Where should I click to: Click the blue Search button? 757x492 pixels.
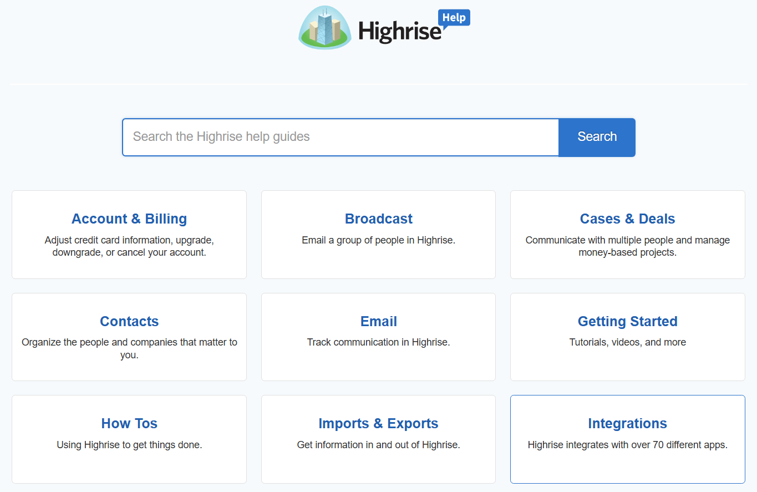pos(597,137)
